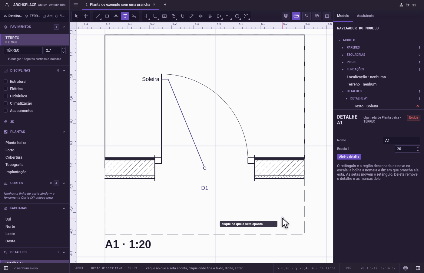
Task: Switch to the Assistente tab
Action: coord(365,16)
